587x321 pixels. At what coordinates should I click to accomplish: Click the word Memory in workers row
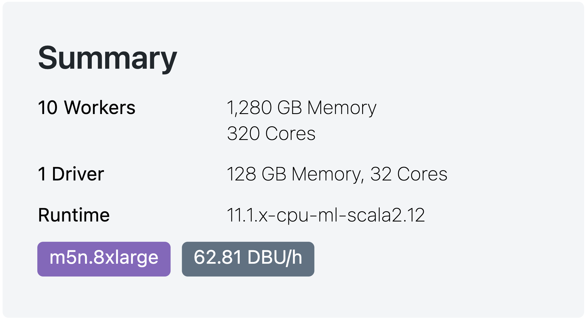(342, 108)
